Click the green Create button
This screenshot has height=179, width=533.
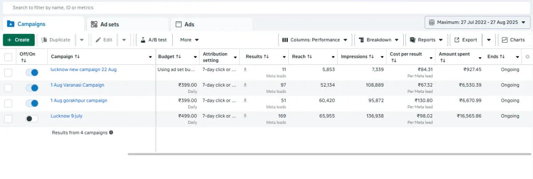pyautogui.click(x=19, y=40)
